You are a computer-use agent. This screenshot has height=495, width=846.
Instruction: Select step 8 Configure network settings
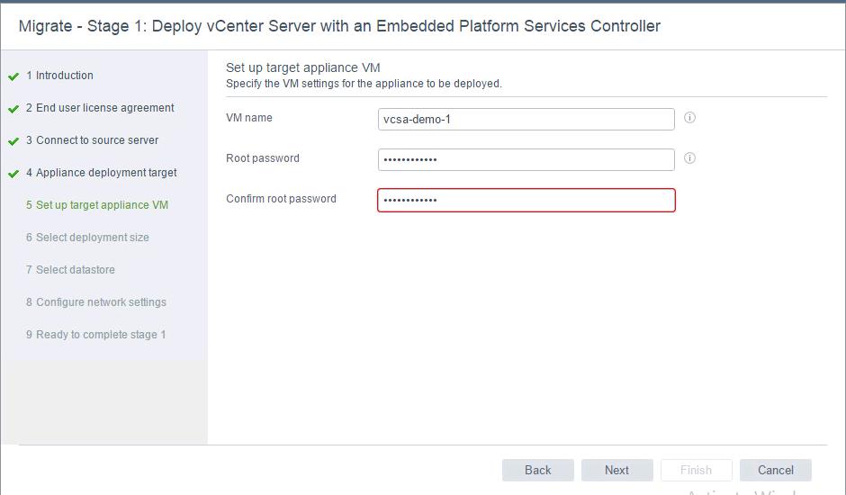pyautogui.click(x=96, y=302)
